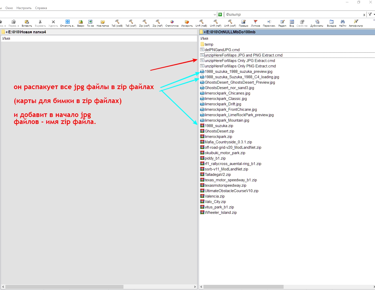Sort the left pane by Имя header
Screen dimensions: 375x290
coord(6,38)
